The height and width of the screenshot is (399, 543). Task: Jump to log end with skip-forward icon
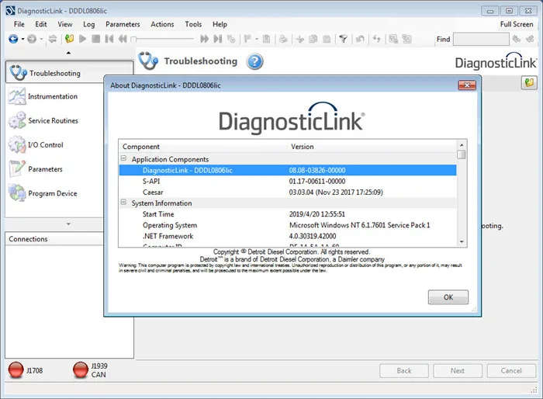[x=218, y=39]
